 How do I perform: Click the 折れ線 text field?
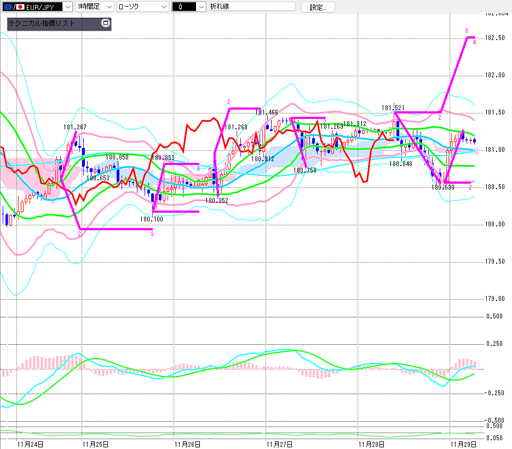click(x=252, y=7)
